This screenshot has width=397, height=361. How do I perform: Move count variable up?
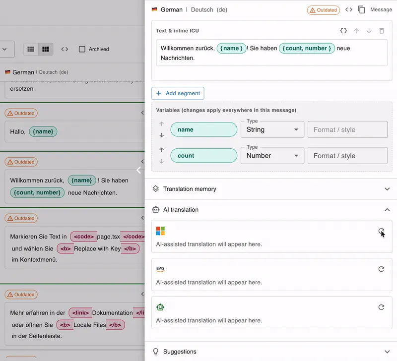(162, 150)
